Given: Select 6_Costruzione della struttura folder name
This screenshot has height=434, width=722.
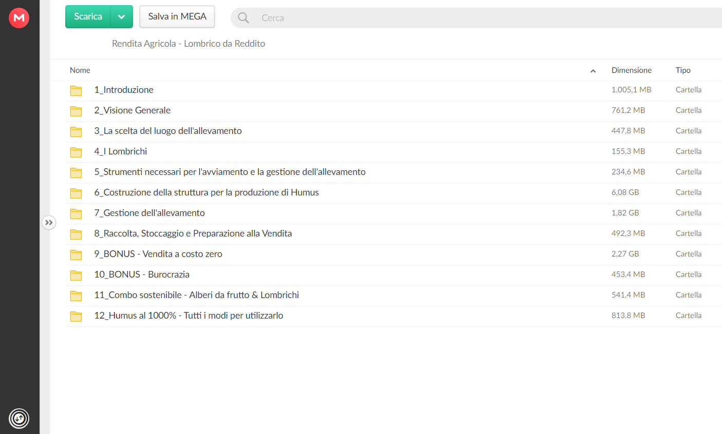Looking at the screenshot, I should click(206, 192).
